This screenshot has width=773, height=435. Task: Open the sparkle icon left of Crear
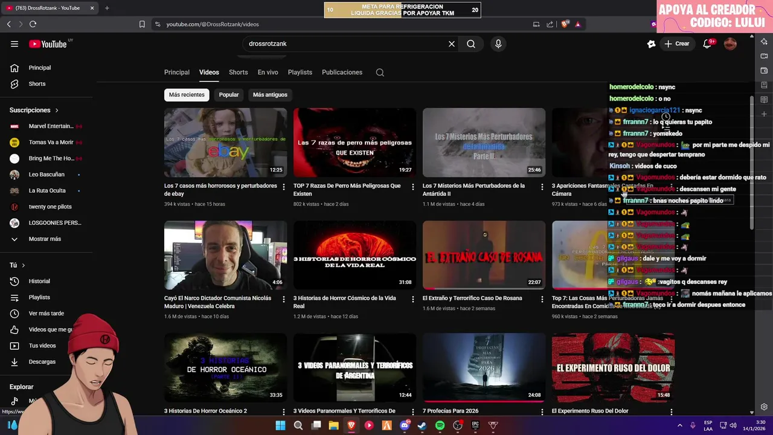tap(651, 43)
